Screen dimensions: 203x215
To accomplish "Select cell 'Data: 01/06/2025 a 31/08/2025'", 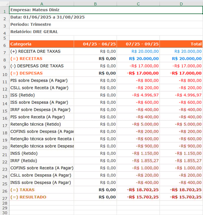I will point(106,17).
